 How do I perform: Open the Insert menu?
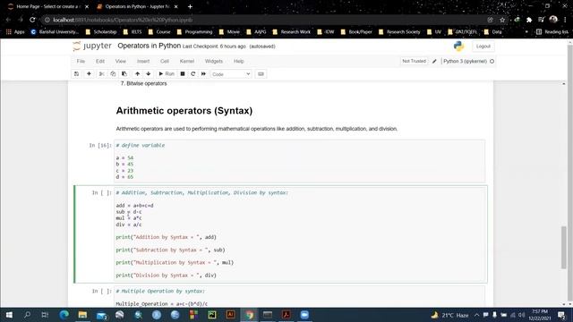tap(143, 62)
